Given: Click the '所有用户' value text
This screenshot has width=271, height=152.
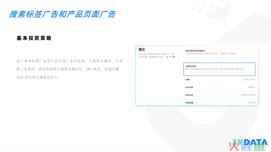Looking at the screenshot, I should tap(252, 87).
